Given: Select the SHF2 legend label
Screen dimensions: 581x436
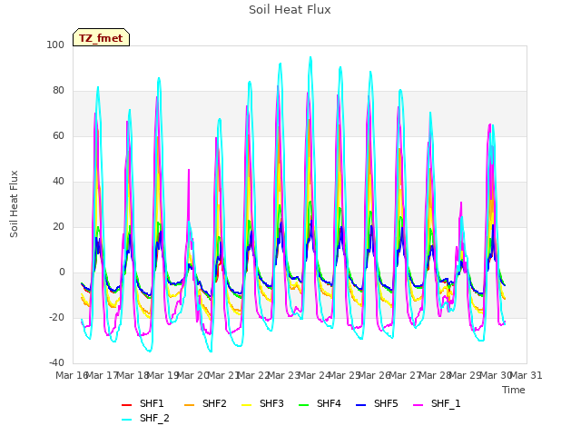Looking at the screenshot, I should point(214,403).
